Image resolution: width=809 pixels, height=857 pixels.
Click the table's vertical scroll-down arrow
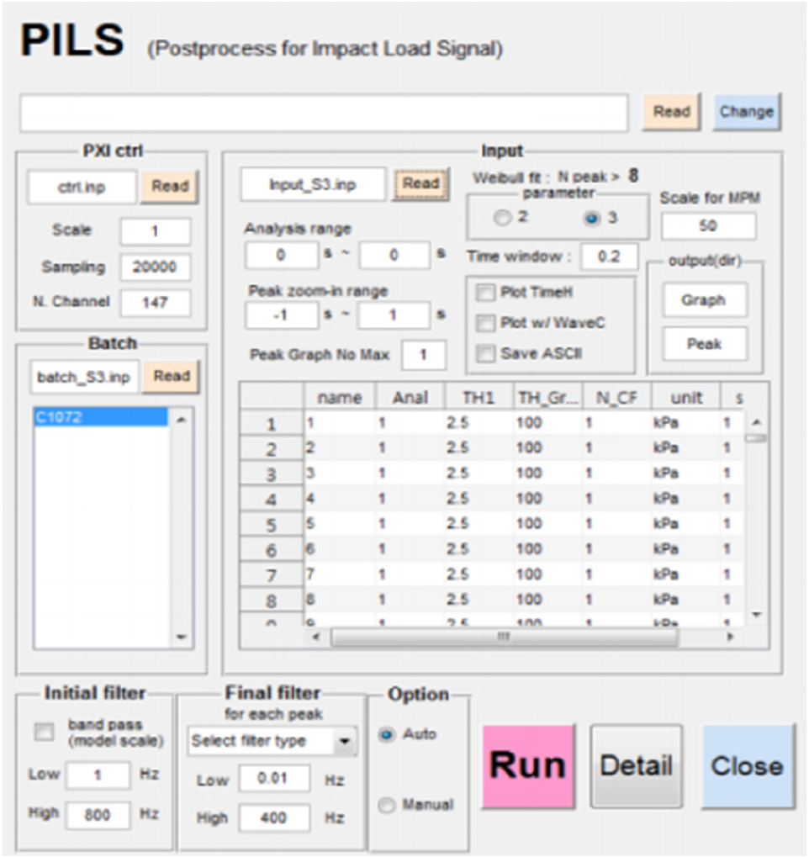[x=757, y=614]
